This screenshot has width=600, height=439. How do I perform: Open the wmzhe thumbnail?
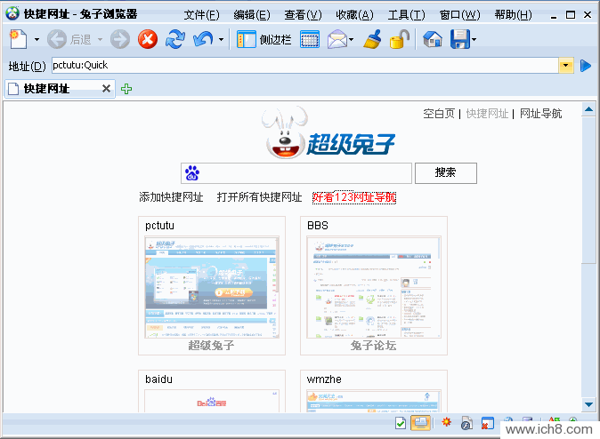pyautogui.click(x=374, y=401)
